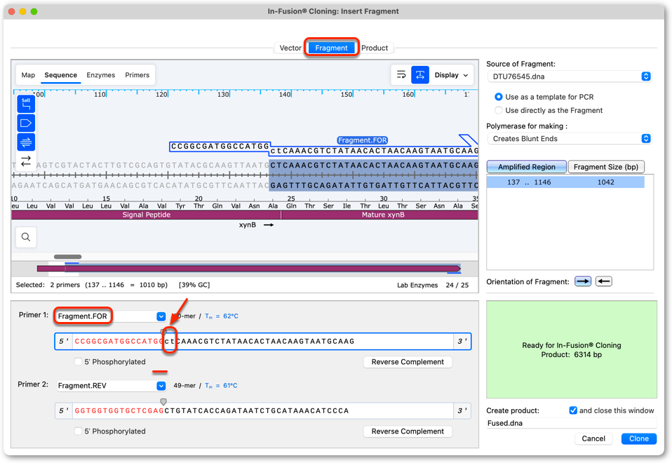Viewport: 672px width, 463px height.
Task: Click the flip sequence arrows icon
Action: coord(26,161)
